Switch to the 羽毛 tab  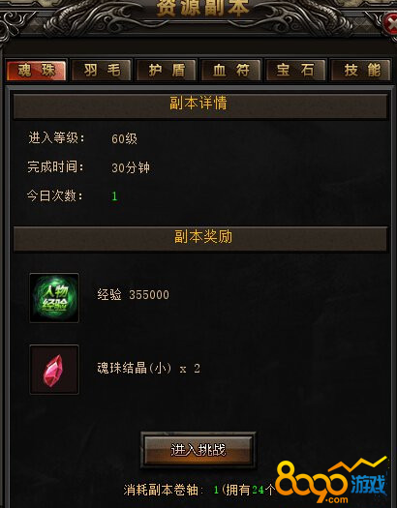102,70
